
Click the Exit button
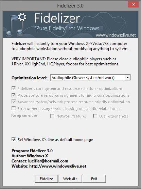click(94, 179)
